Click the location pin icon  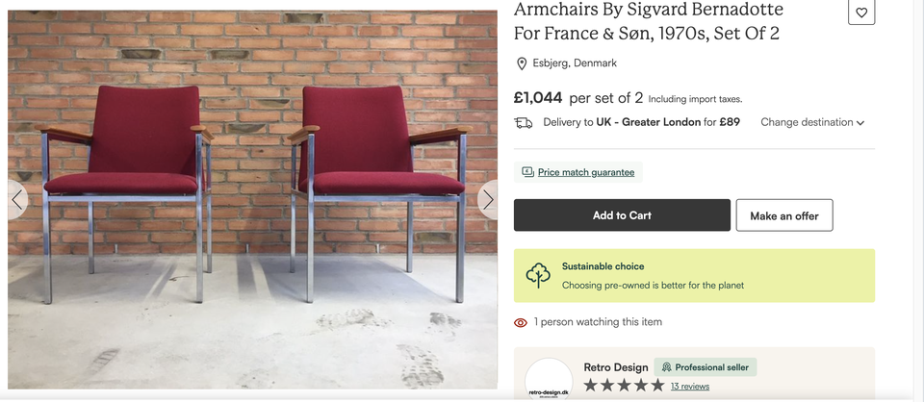[522, 63]
